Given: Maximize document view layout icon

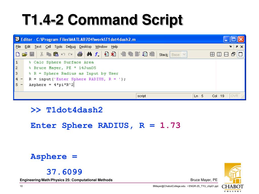Looking at the screenshot, I should click(x=241, y=54).
